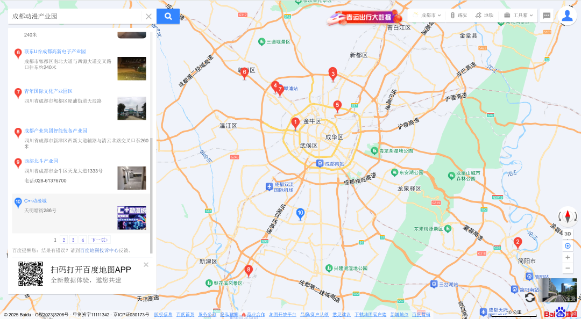The height and width of the screenshot is (319, 581).
Task: Open the 百度地图投诉中心 link
Action: pos(100,251)
